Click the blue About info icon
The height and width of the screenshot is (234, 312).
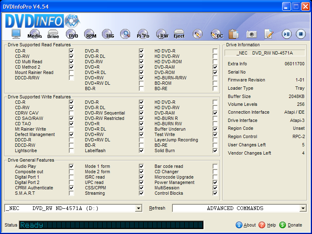coord(239,225)
